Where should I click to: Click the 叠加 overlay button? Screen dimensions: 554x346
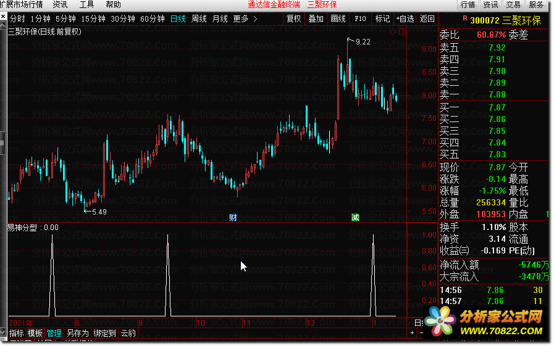click(x=316, y=19)
